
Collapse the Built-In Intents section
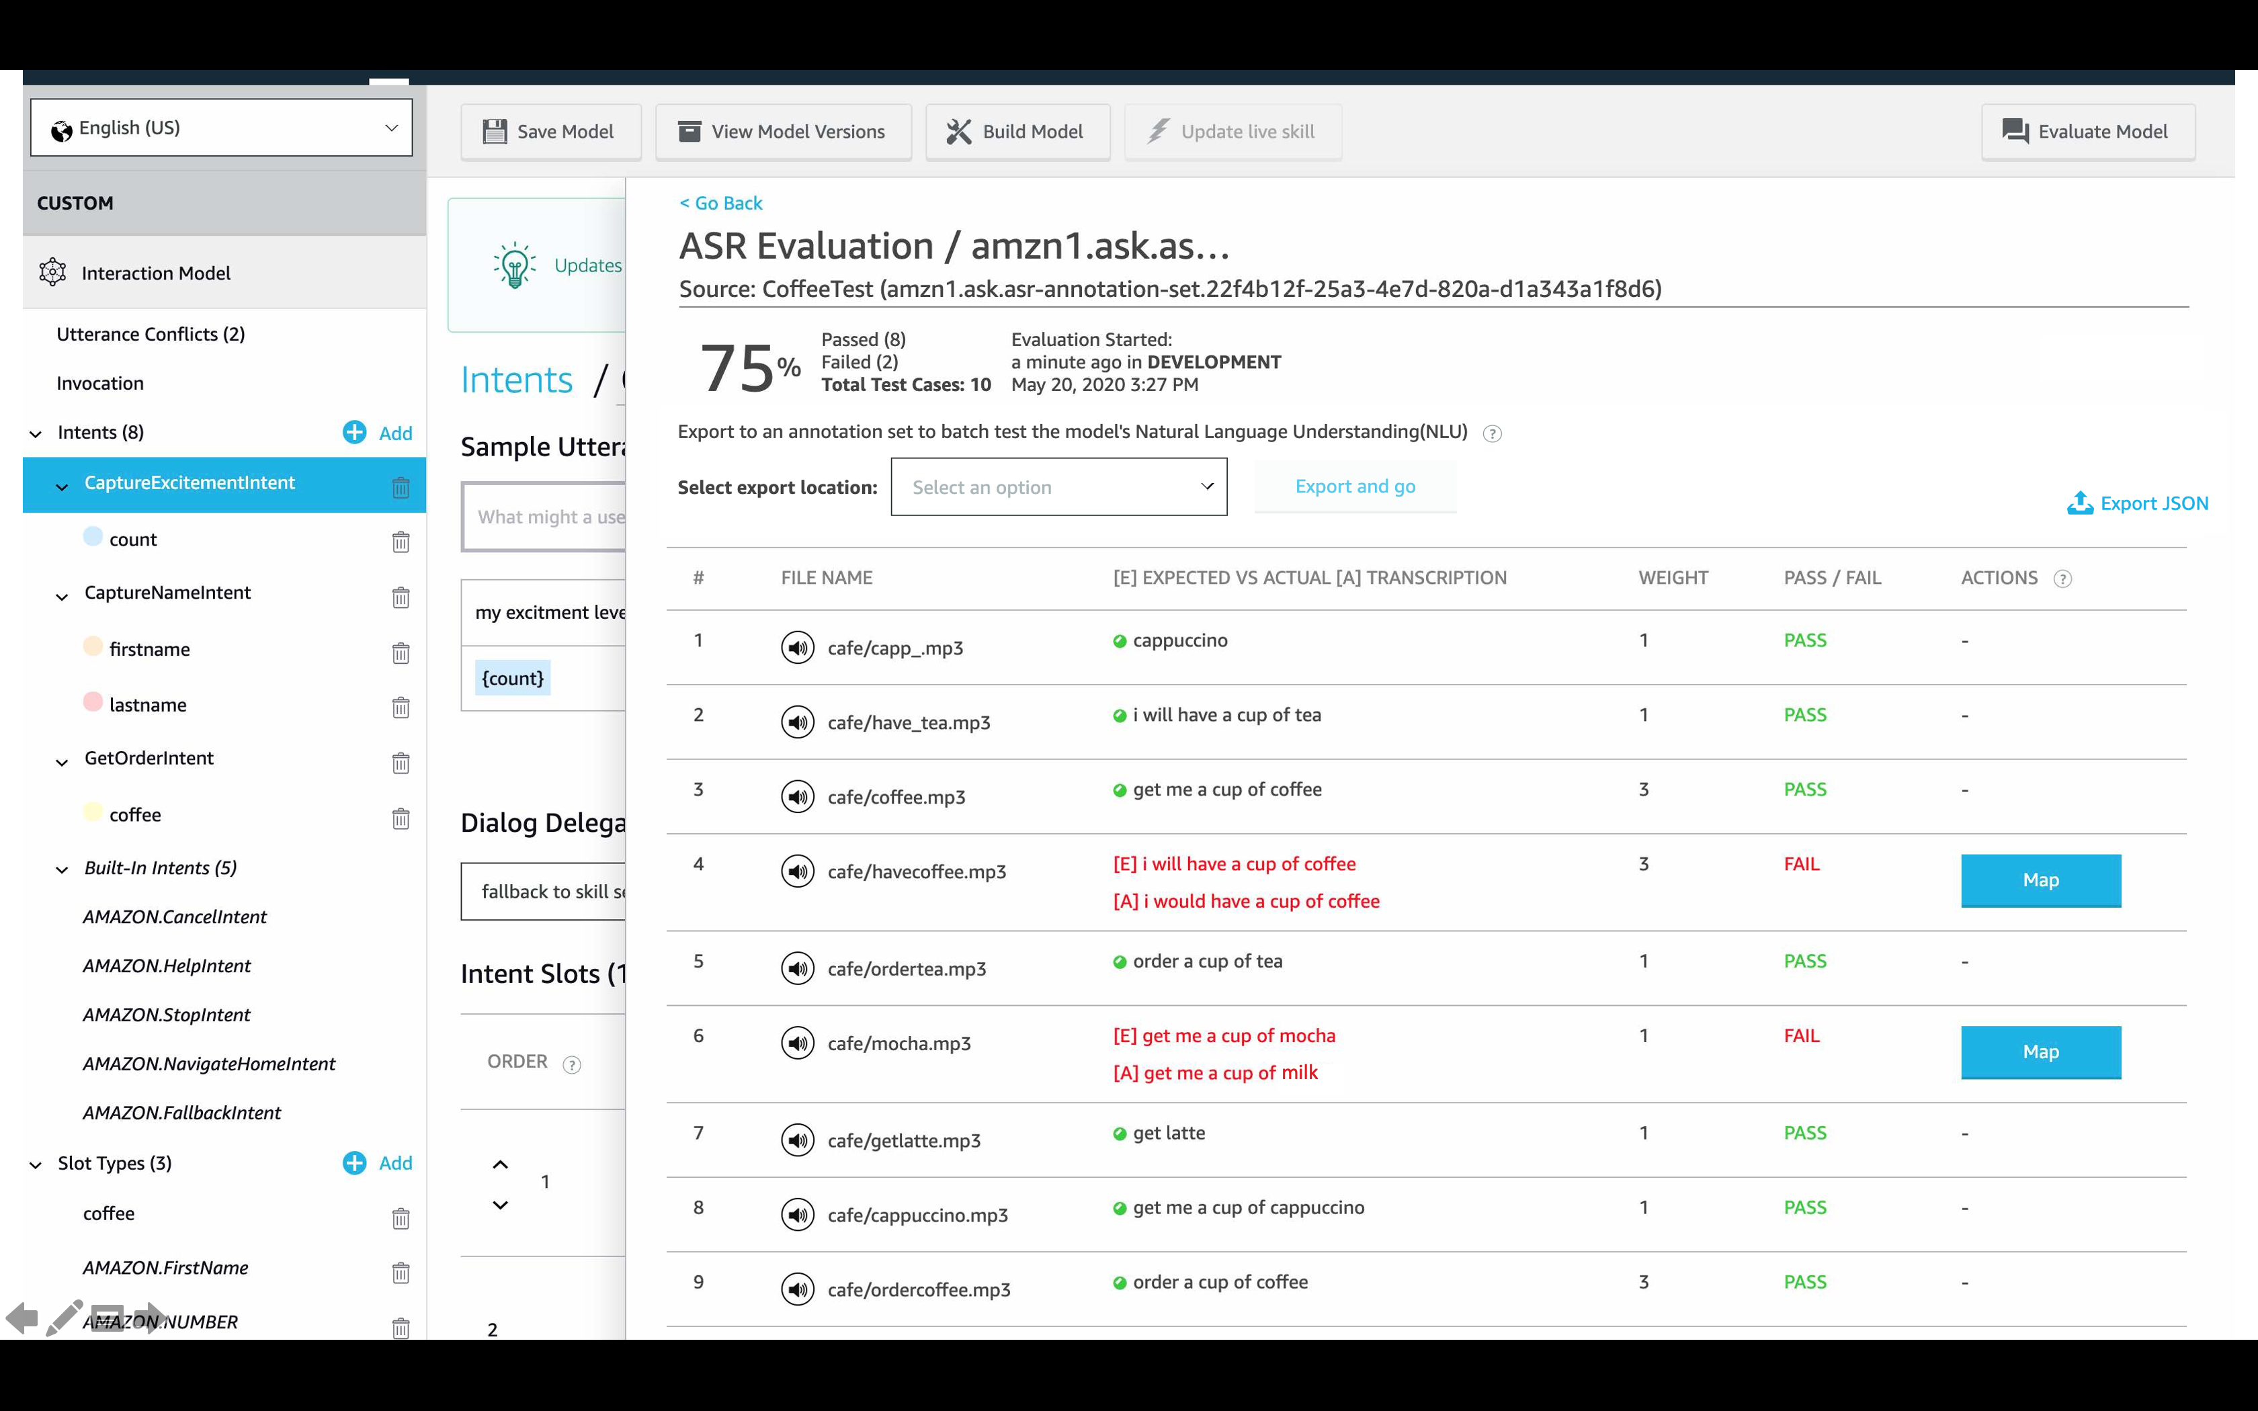click(x=62, y=869)
